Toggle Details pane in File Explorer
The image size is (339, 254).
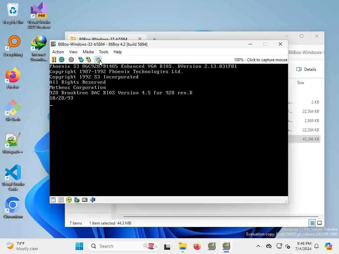(x=306, y=69)
